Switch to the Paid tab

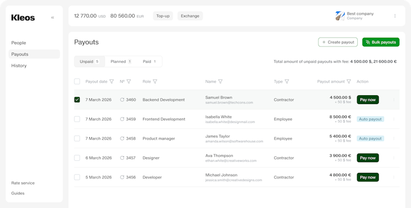tap(149, 61)
